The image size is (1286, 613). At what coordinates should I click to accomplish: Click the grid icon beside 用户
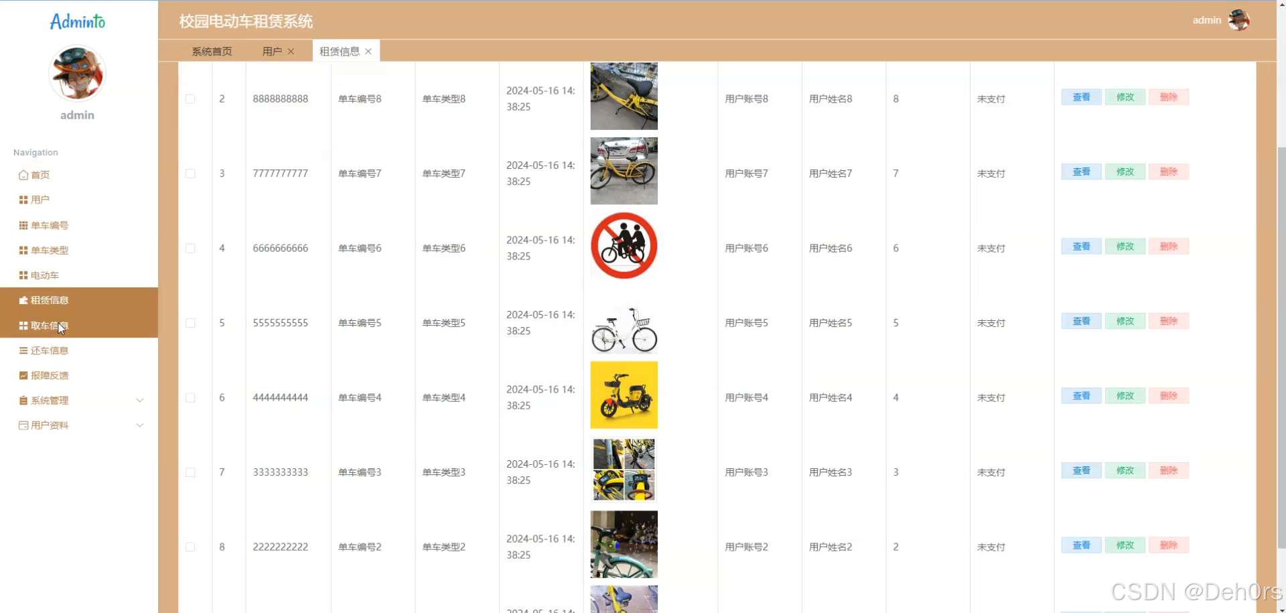pos(23,200)
